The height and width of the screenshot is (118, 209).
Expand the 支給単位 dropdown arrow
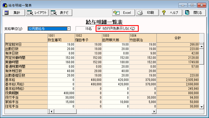(69, 28)
